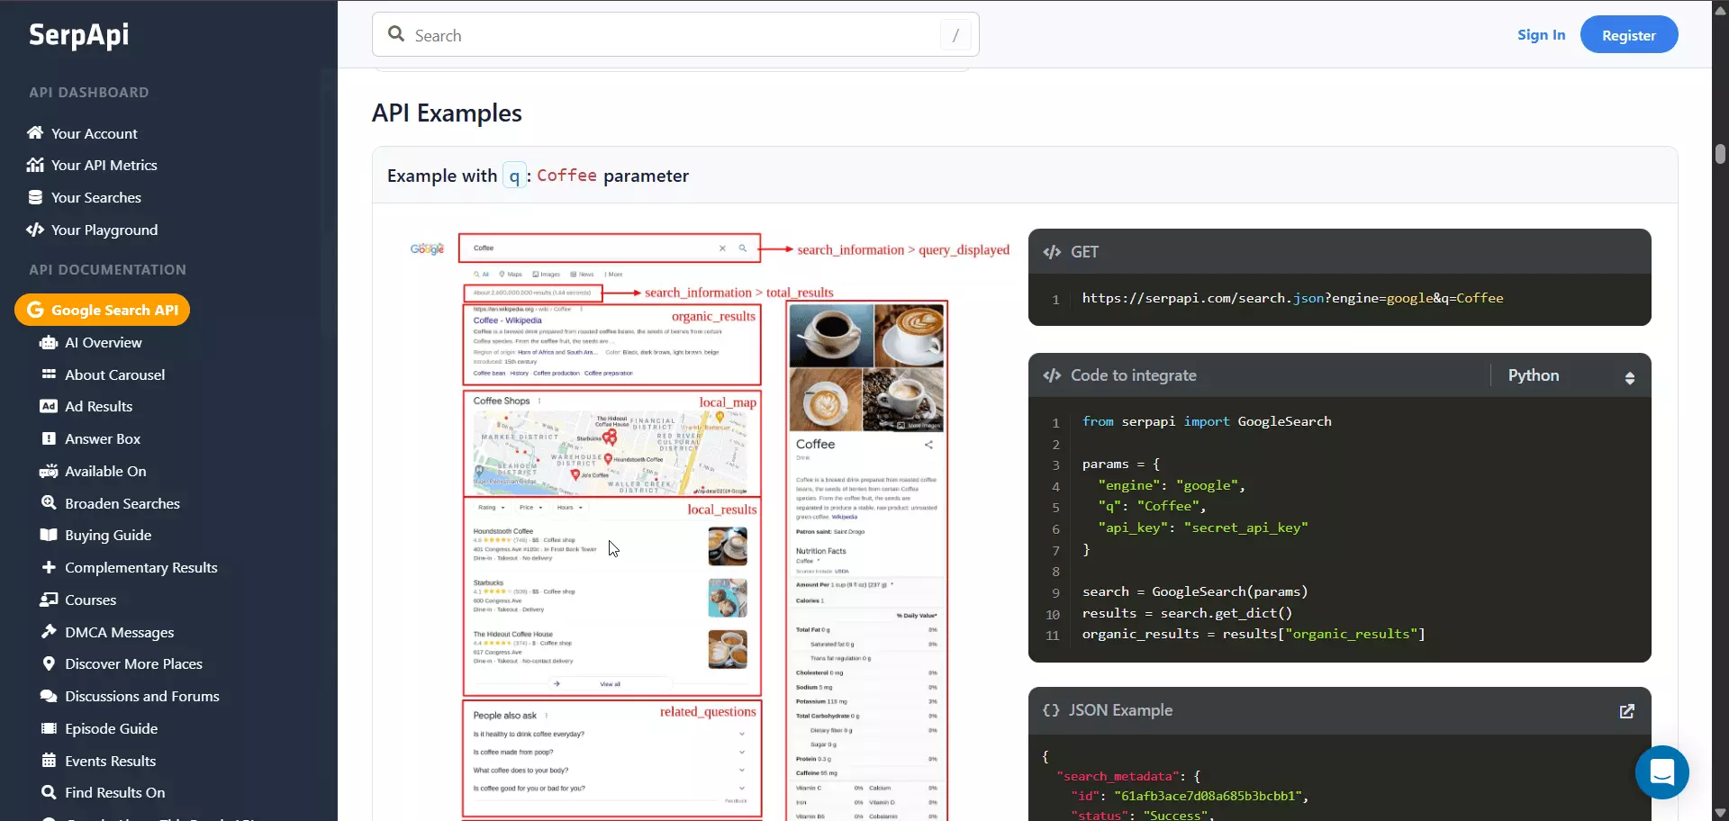Open Your Searches from the sidebar
The image size is (1729, 821).
pyautogui.click(x=96, y=197)
